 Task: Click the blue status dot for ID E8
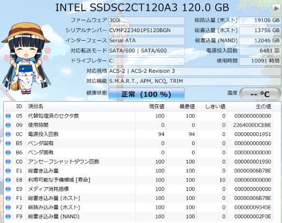pyautogui.click(x=8, y=180)
